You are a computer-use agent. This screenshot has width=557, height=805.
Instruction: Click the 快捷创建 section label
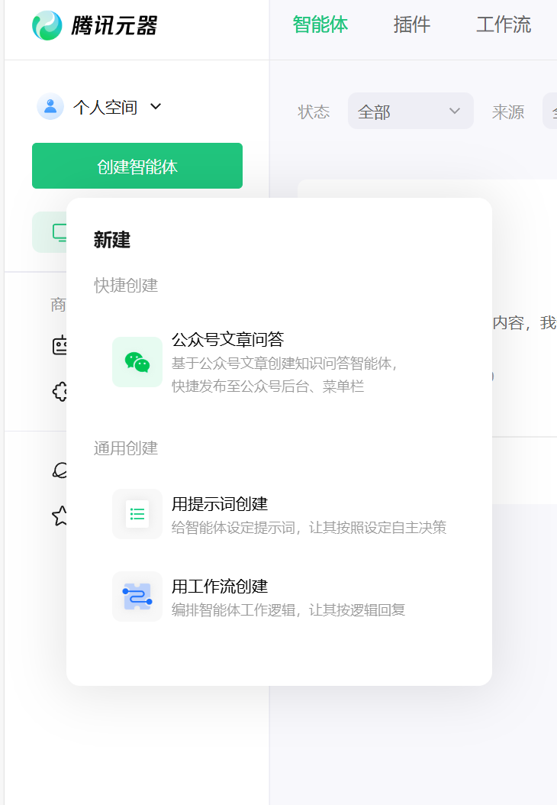click(126, 286)
